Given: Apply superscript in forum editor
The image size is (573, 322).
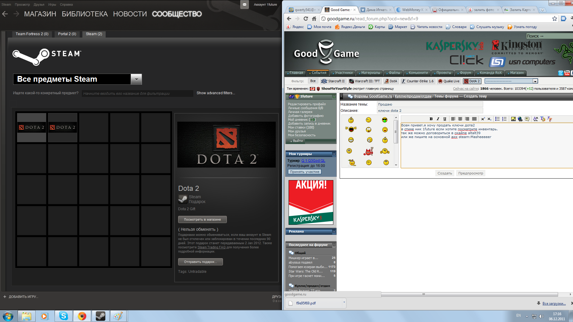Looking at the screenshot, I should [483, 119].
